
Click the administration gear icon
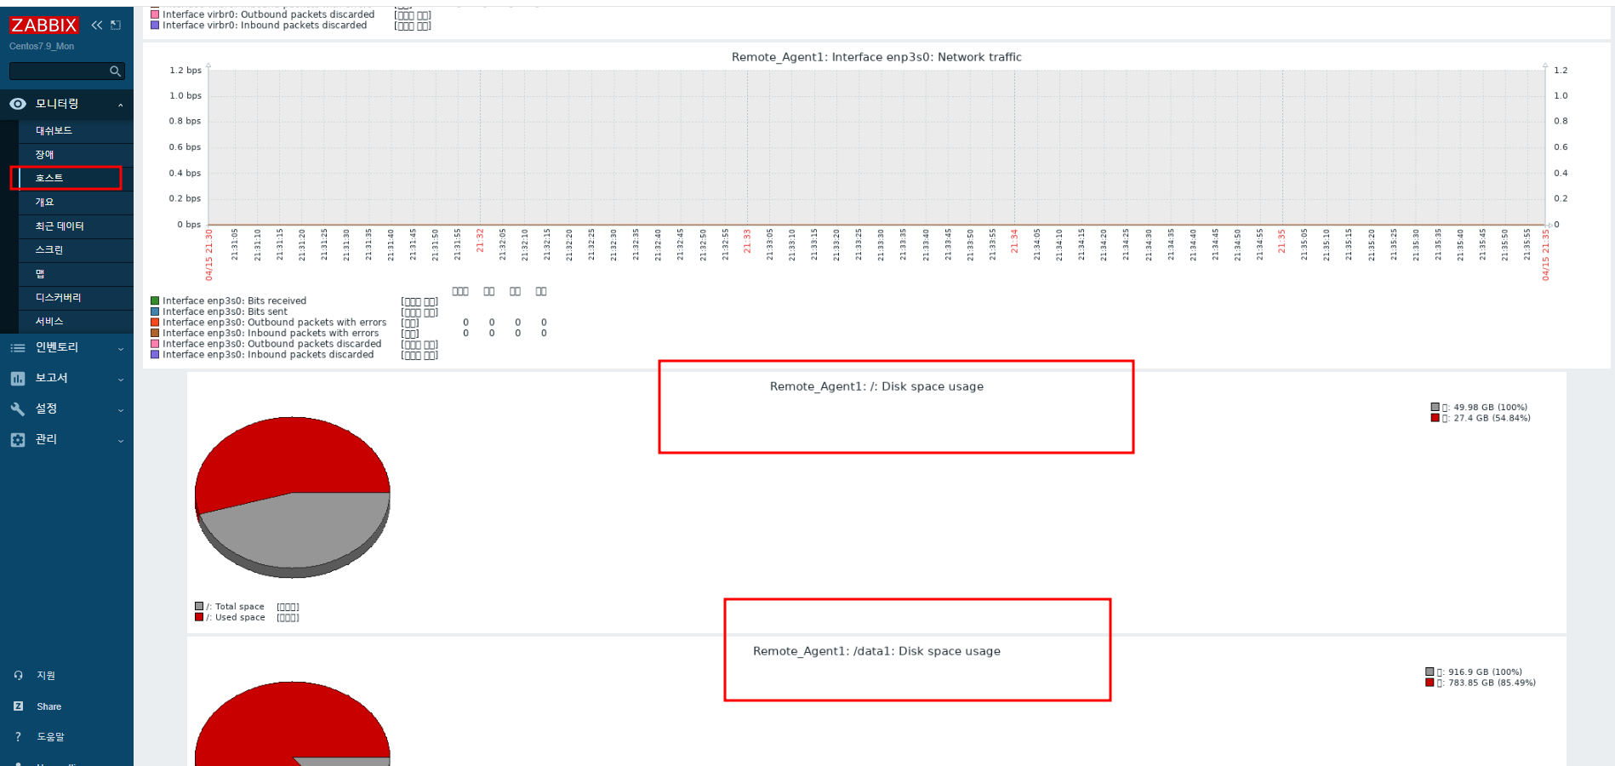tap(18, 439)
